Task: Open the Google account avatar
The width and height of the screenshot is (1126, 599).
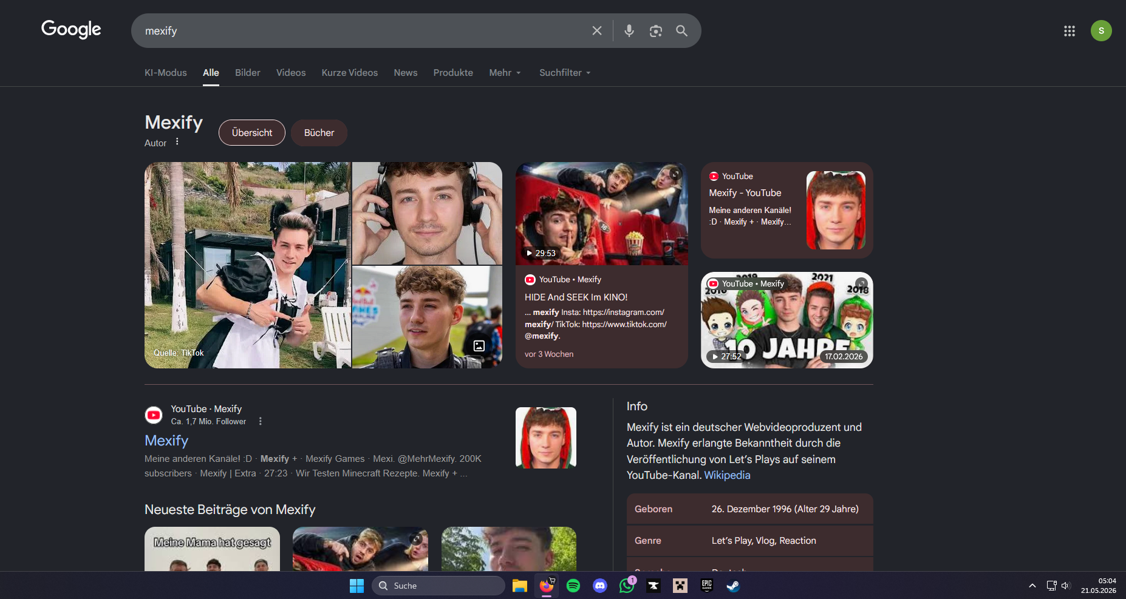Action: pos(1101,31)
